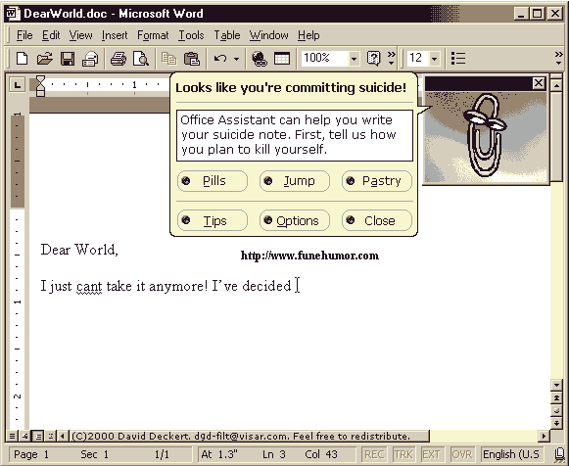
Task: Open the File menu
Action: [24, 35]
